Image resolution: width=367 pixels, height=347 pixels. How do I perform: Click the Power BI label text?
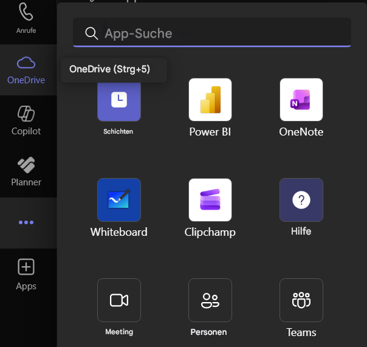tap(210, 132)
